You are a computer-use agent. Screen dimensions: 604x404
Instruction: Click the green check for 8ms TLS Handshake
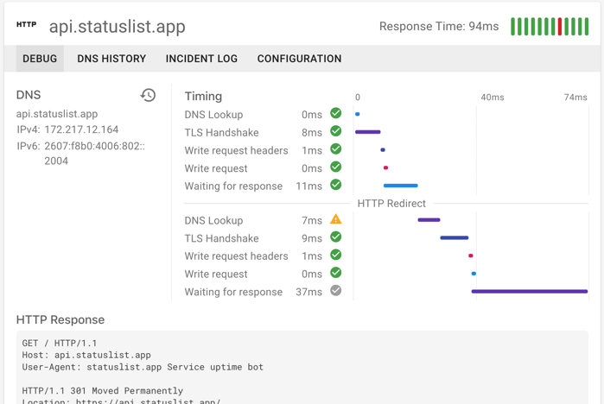pos(336,131)
